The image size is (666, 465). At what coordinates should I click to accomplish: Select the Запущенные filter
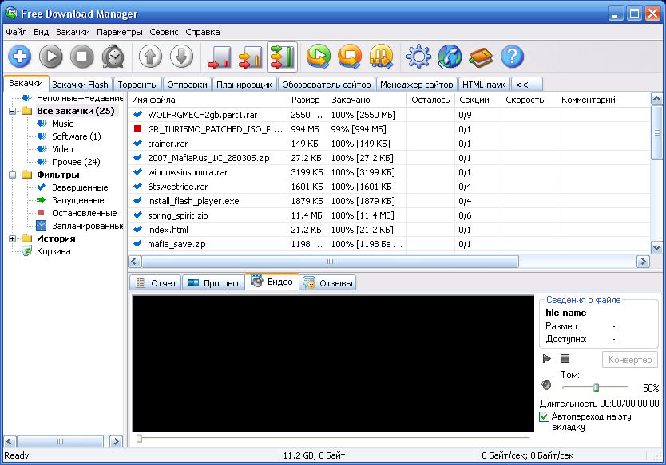click(77, 200)
